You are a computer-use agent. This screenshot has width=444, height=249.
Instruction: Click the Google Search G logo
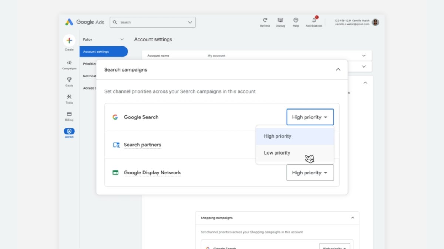[x=115, y=117]
